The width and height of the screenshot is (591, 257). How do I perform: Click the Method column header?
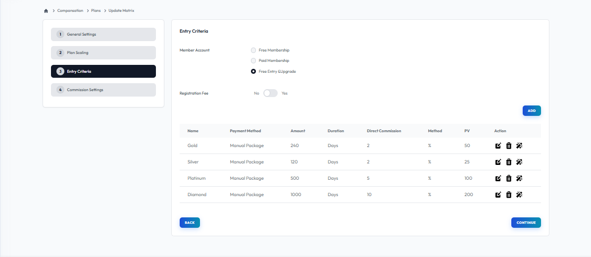[x=435, y=131]
